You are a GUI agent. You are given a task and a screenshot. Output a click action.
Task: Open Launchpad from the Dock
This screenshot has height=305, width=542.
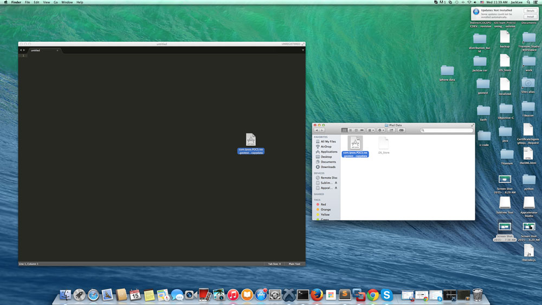click(79, 295)
